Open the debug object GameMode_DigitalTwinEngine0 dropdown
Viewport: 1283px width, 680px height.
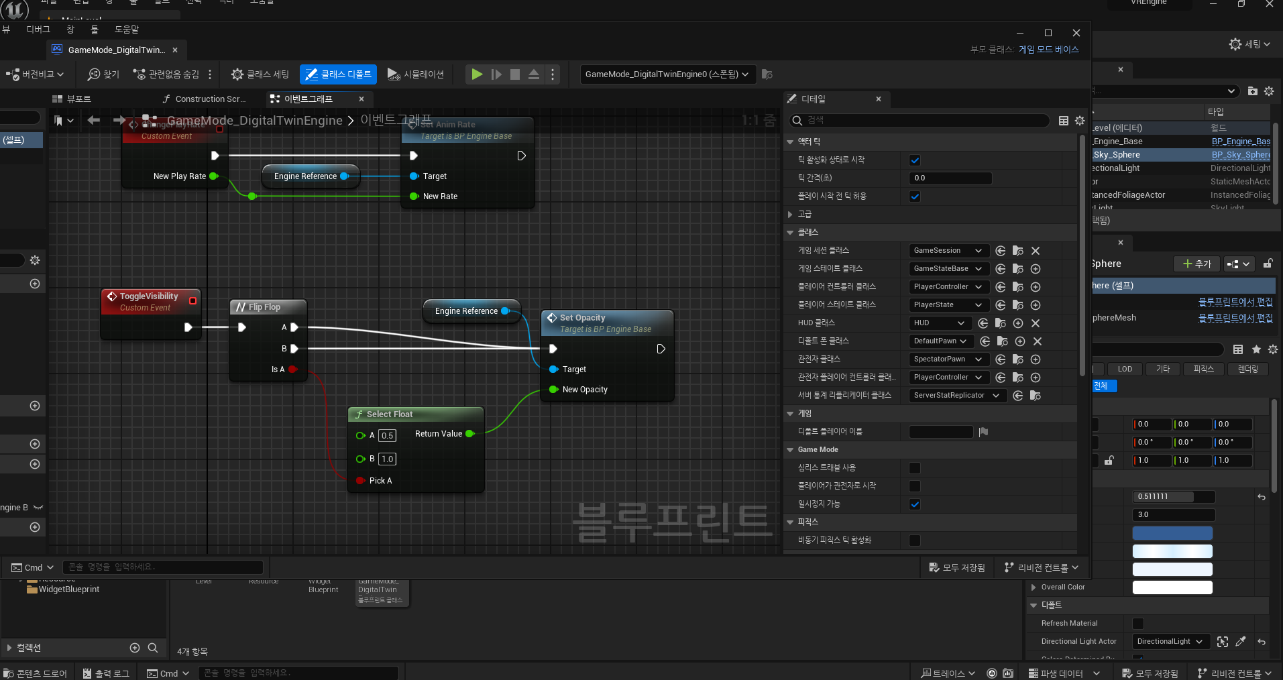tap(667, 74)
